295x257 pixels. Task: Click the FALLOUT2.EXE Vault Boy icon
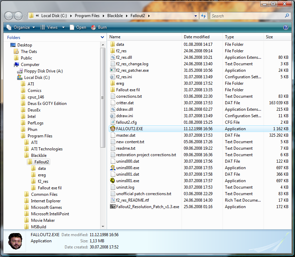click(112, 129)
